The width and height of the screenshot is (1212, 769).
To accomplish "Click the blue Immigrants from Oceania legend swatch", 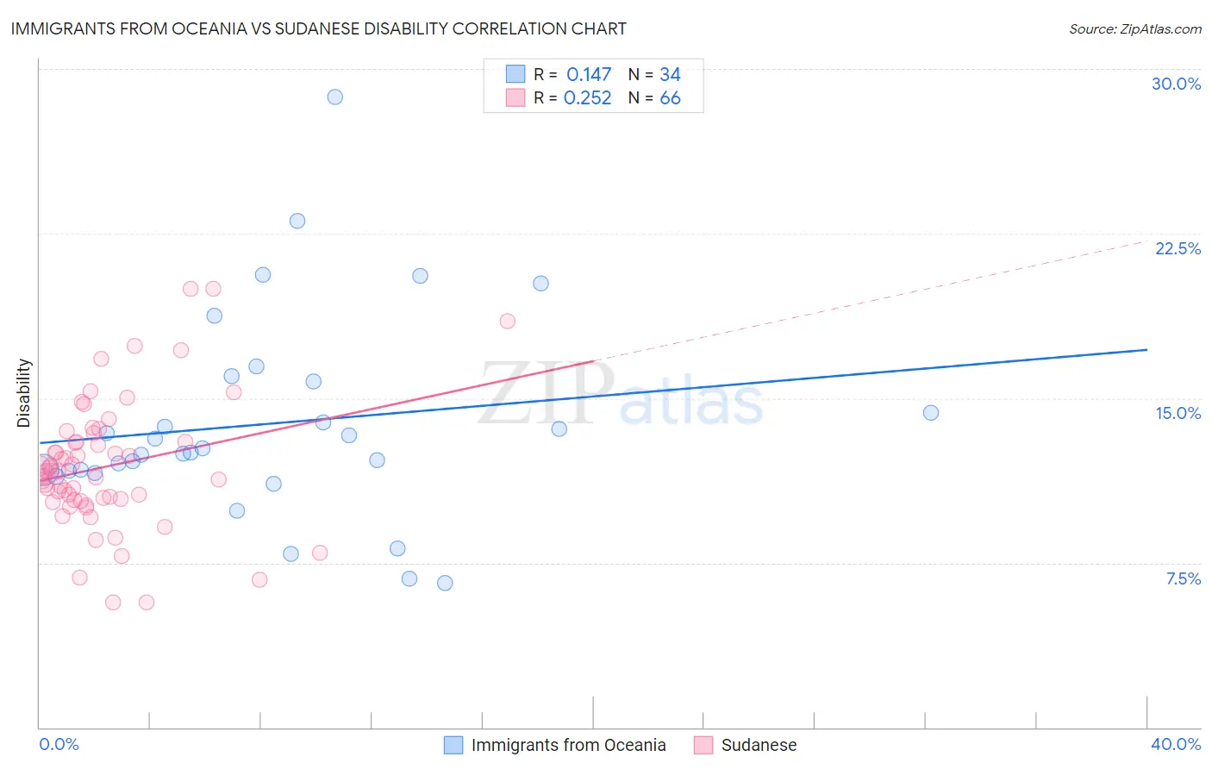I will (x=453, y=745).
